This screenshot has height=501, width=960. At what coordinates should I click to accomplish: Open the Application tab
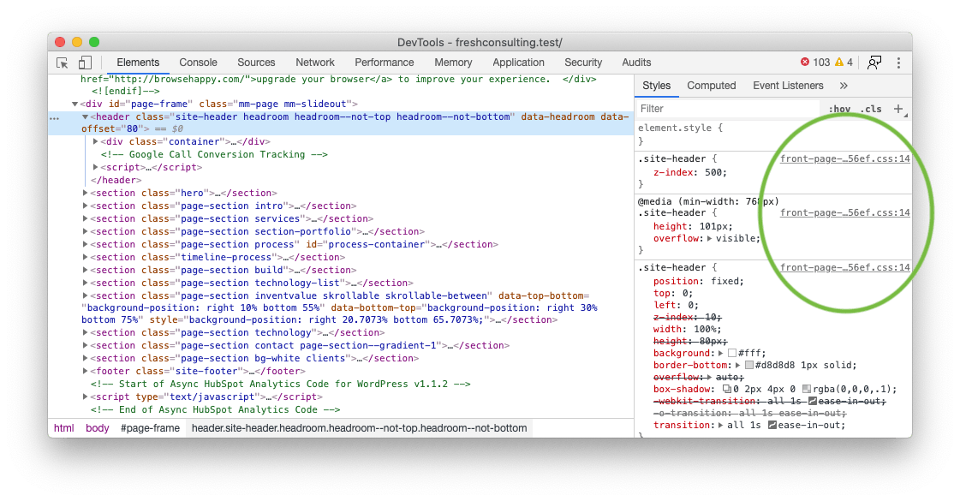click(518, 63)
